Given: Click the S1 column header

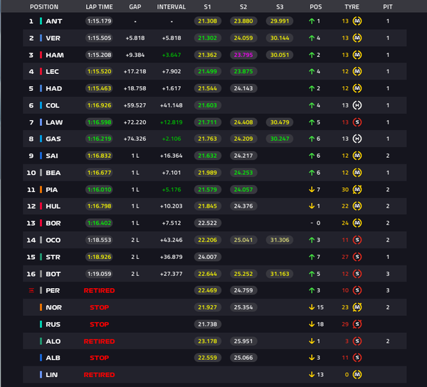Looking at the screenshot, I should [208, 7].
